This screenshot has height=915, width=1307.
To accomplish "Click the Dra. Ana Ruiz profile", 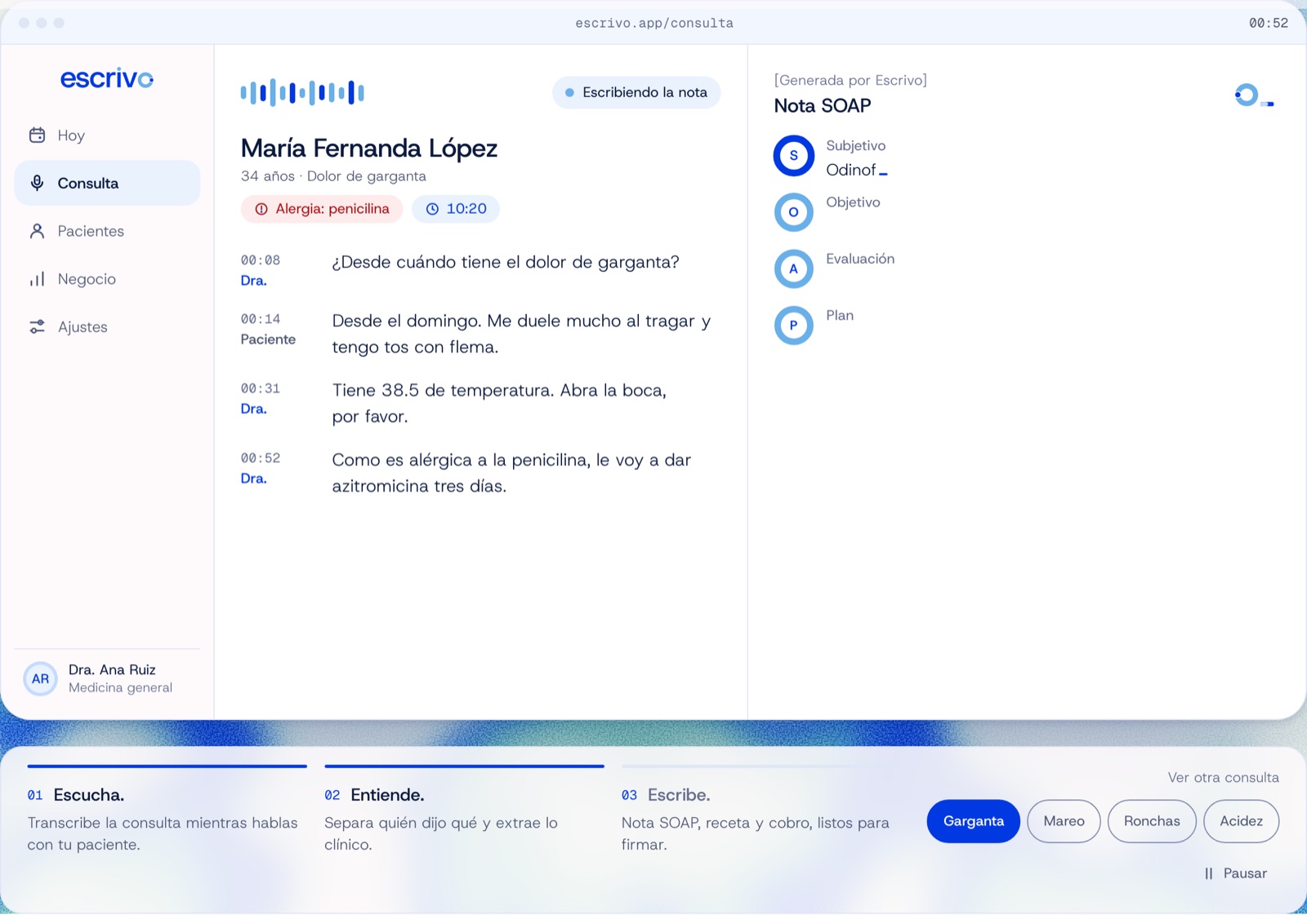I will click(107, 679).
